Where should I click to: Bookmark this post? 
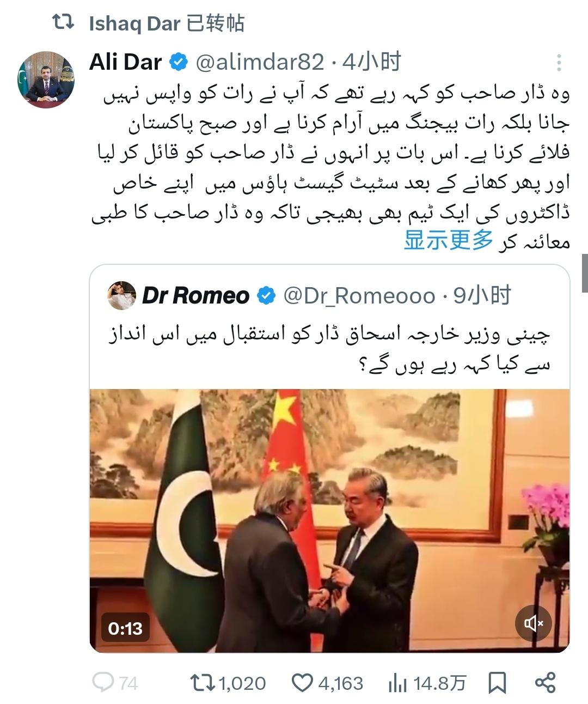pos(497,683)
